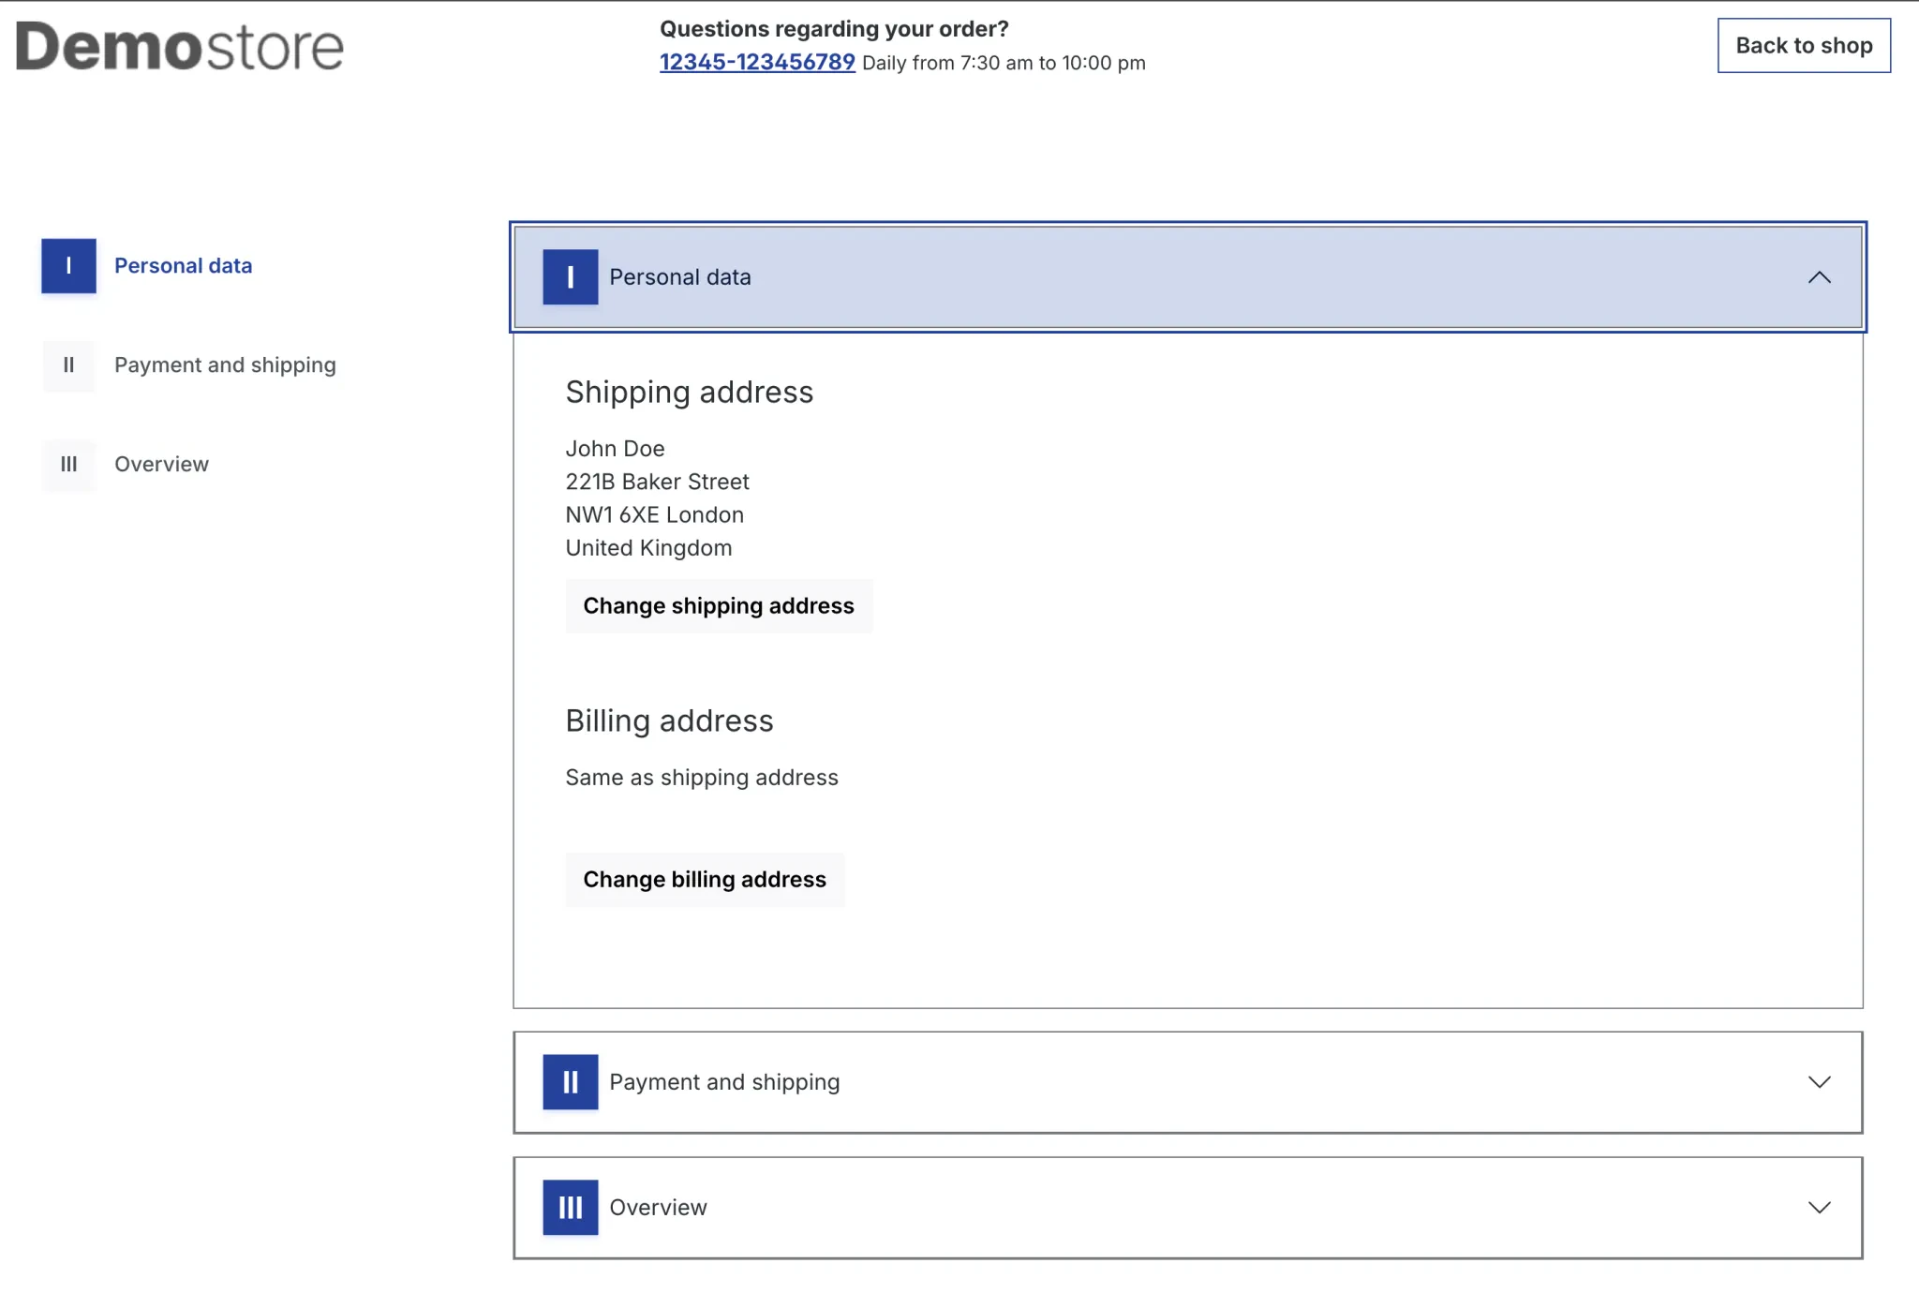Go to Payment and shipping sidebar step
The height and width of the screenshot is (1293, 1919).
click(x=225, y=365)
